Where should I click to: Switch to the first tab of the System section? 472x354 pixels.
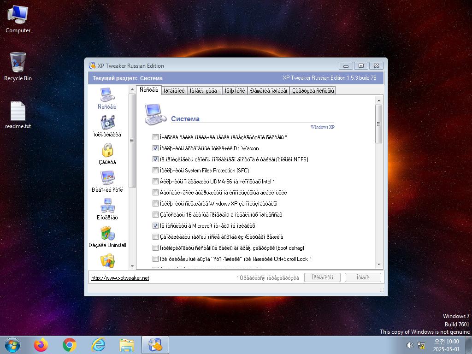(149, 90)
